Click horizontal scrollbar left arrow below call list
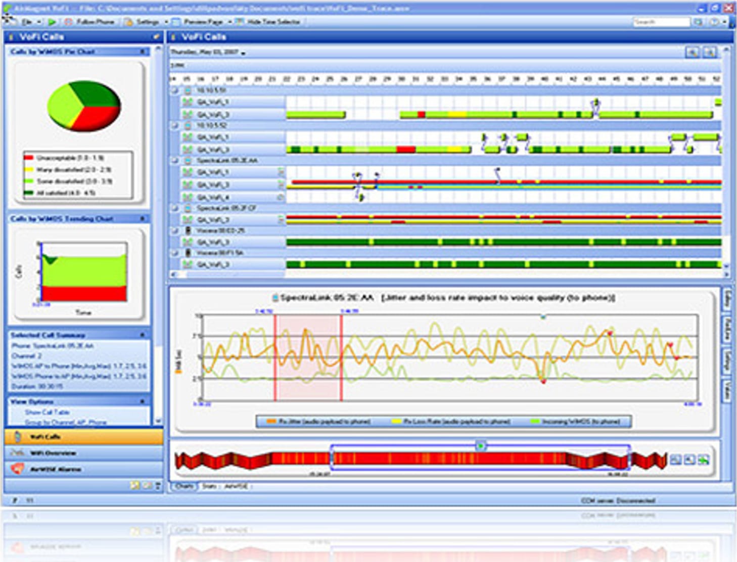The image size is (737, 562). 174,274
